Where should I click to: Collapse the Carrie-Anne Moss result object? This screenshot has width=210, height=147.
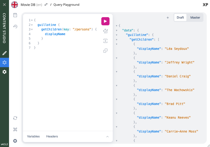tap(116, 127)
